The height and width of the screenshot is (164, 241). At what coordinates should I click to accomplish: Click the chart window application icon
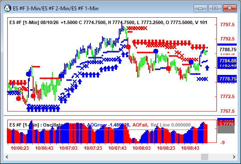click(8, 8)
